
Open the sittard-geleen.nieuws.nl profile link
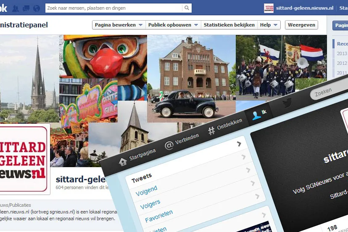[x=305, y=8]
